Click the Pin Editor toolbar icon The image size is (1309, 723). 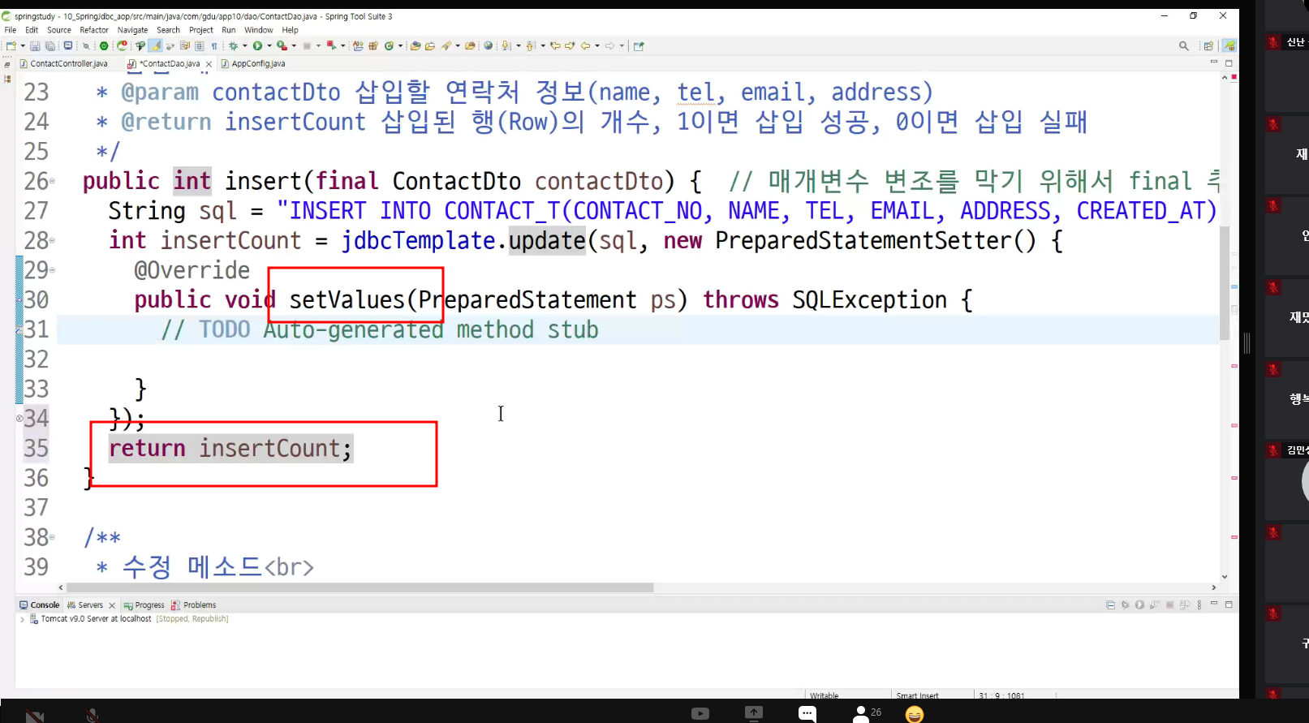[639, 46]
